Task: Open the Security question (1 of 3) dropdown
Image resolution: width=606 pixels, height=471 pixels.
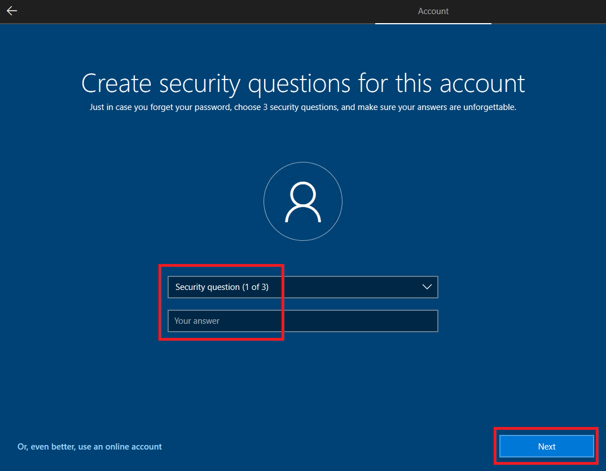Action: [302, 287]
